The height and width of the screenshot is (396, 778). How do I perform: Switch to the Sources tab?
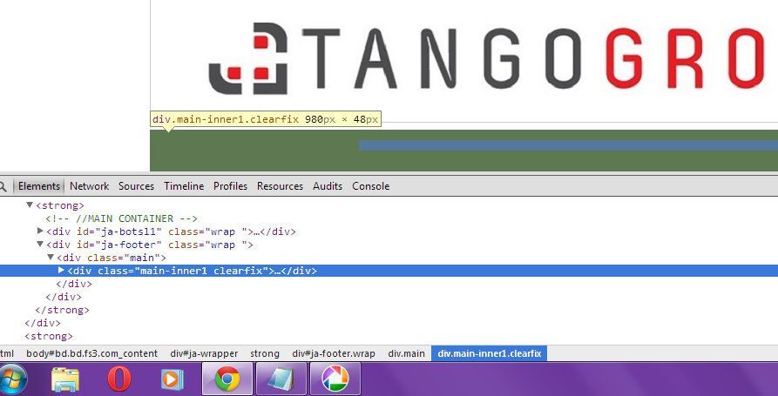pyautogui.click(x=136, y=186)
